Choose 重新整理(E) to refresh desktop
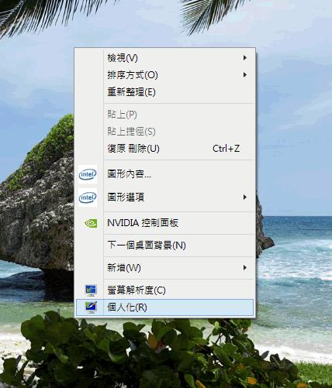This screenshot has height=388, width=332. 164,92
